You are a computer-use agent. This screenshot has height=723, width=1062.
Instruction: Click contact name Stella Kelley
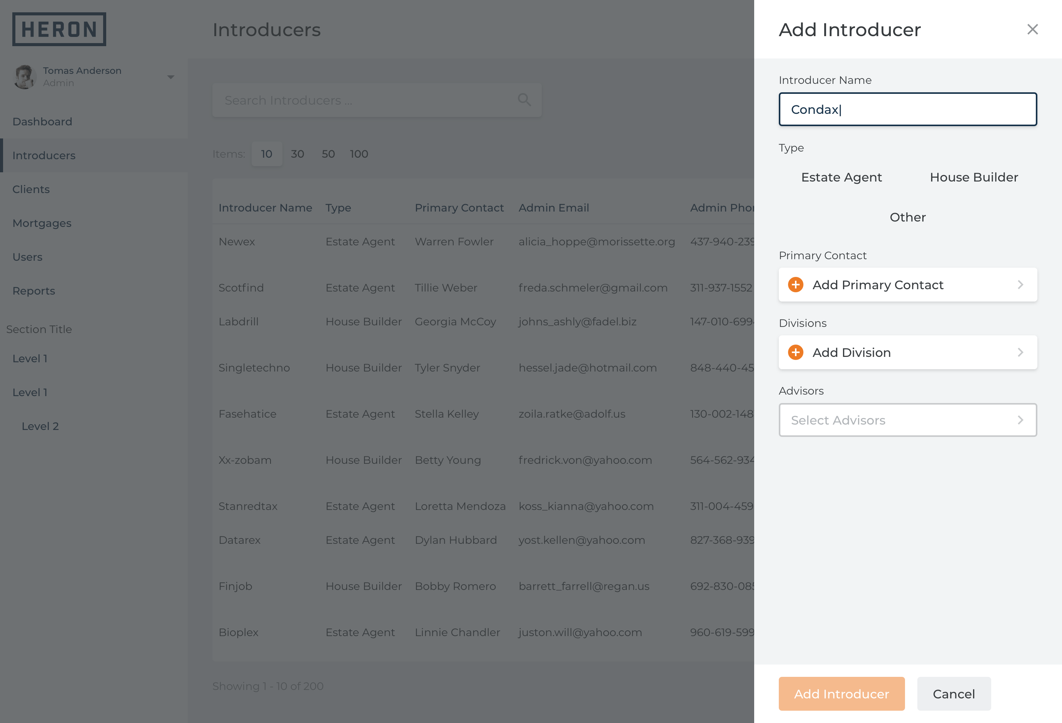tap(446, 414)
